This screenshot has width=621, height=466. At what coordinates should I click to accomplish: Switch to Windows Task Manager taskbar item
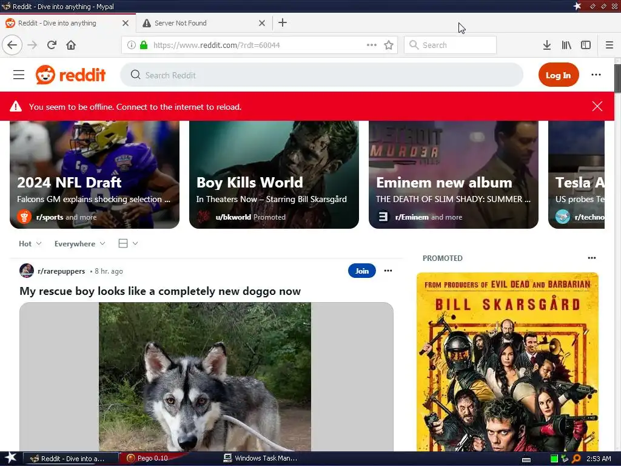[261, 458]
